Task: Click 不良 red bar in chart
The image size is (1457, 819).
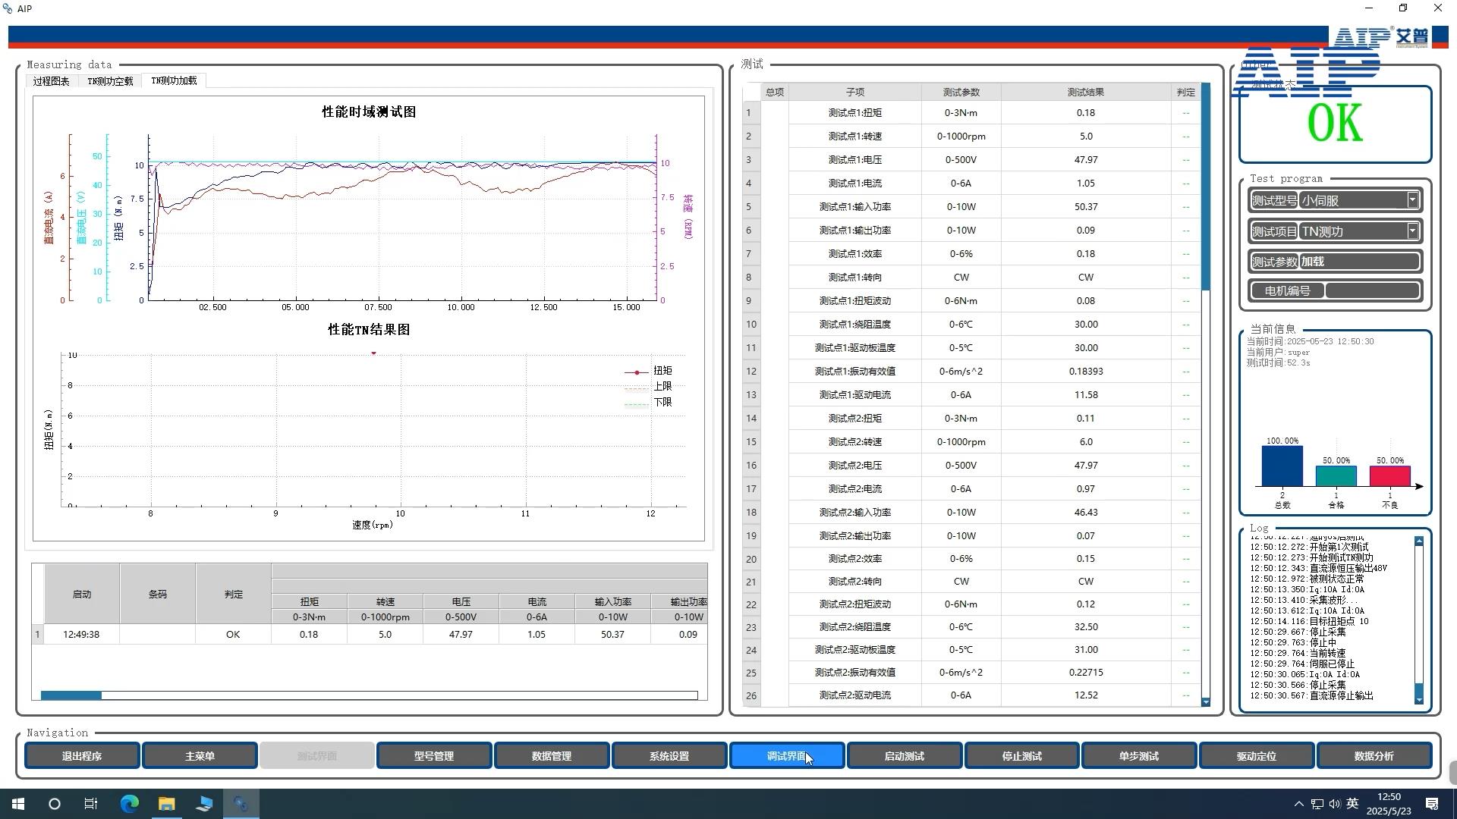Action: [1390, 476]
